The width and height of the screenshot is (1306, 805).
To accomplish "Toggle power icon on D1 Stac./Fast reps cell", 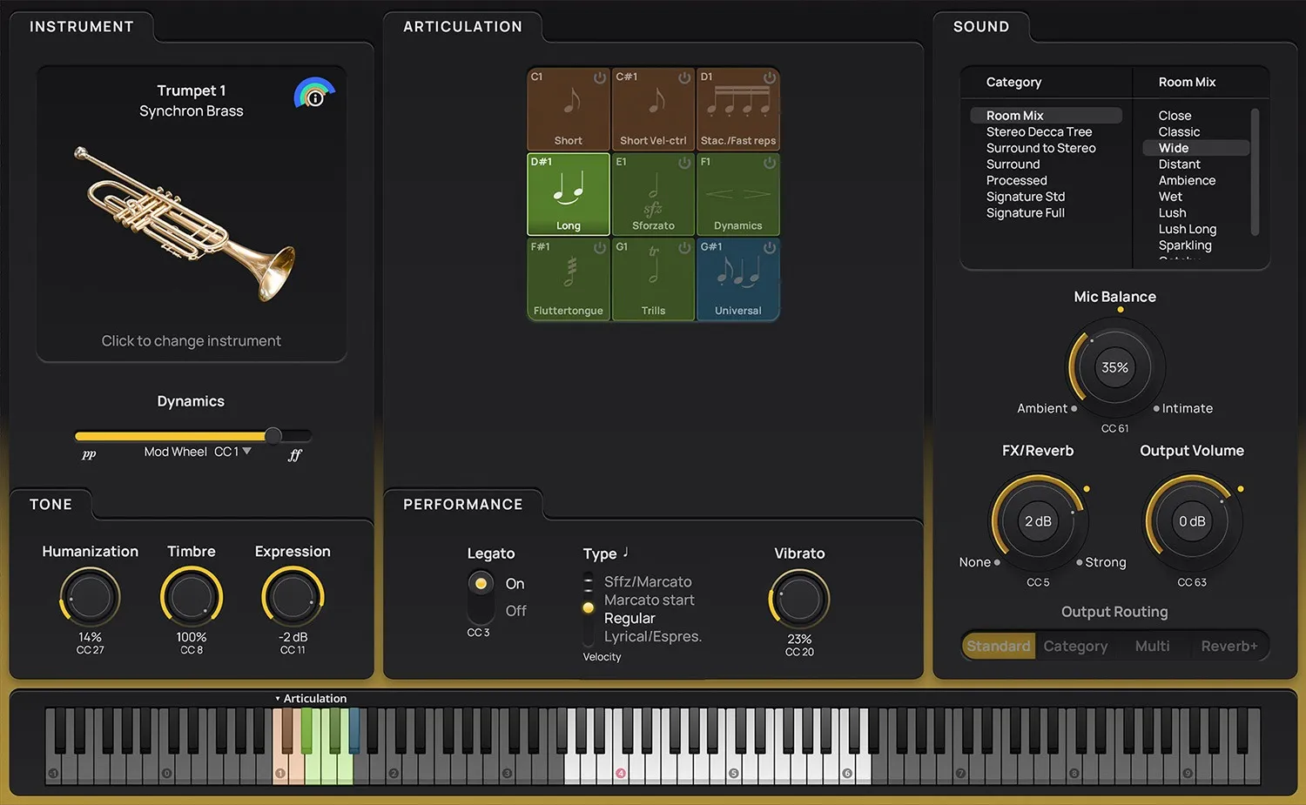I will pyautogui.click(x=770, y=77).
